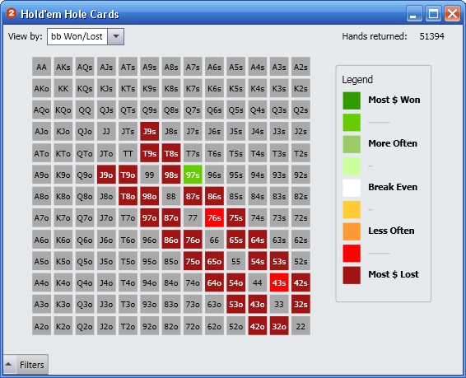Image resolution: width=466 pixels, height=378 pixels.
Task: Select the 98s hand cell
Action: tap(171, 175)
